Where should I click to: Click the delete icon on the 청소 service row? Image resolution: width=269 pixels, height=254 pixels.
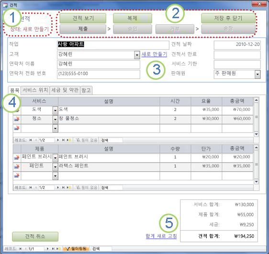[x=17, y=119]
